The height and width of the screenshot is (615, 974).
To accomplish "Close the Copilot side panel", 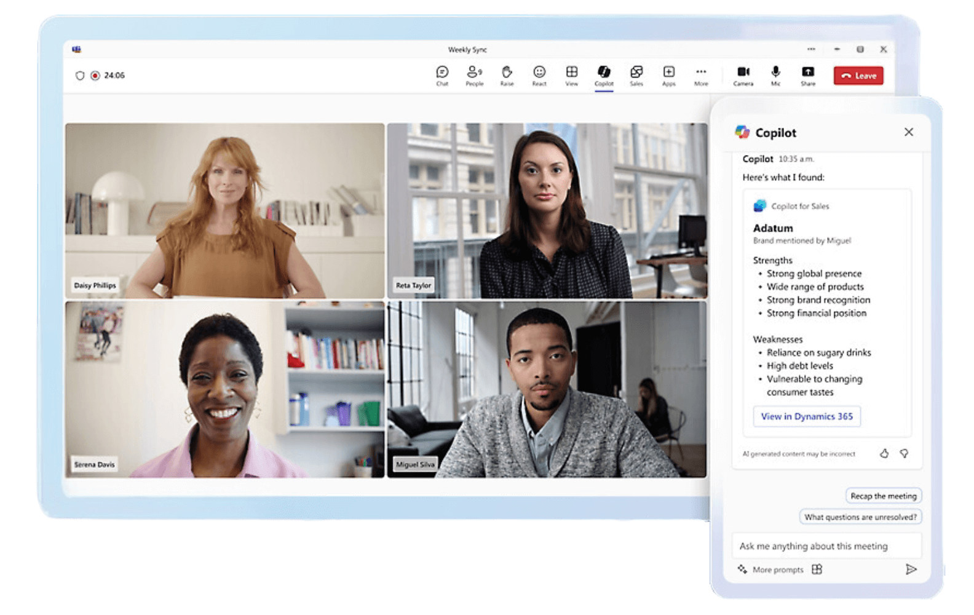I will pos(909,132).
